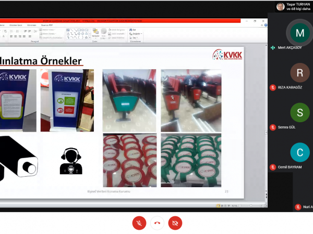The height and width of the screenshot is (234, 313).
Task: Open the Seç select dropdown
Action: click(x=134, y=37)
